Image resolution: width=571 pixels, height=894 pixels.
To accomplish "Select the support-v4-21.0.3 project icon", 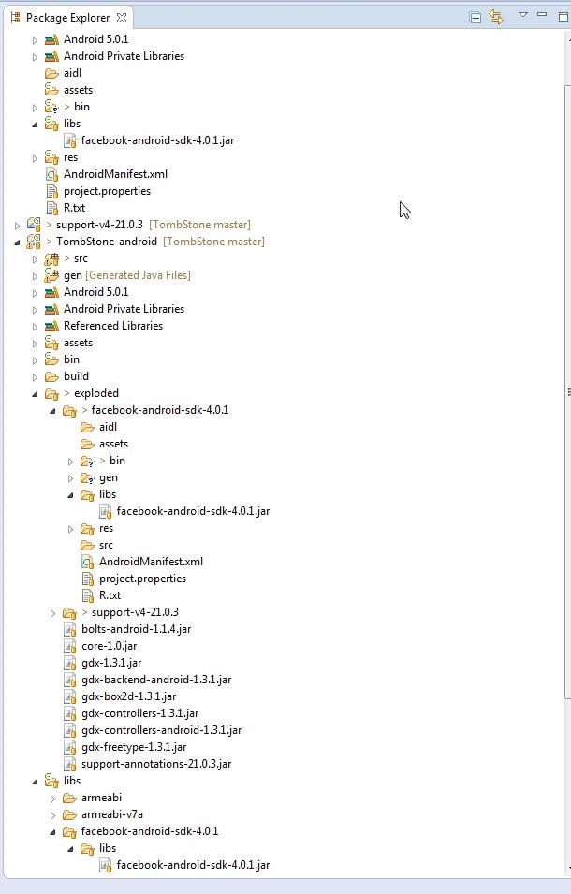I will point(34,224).
